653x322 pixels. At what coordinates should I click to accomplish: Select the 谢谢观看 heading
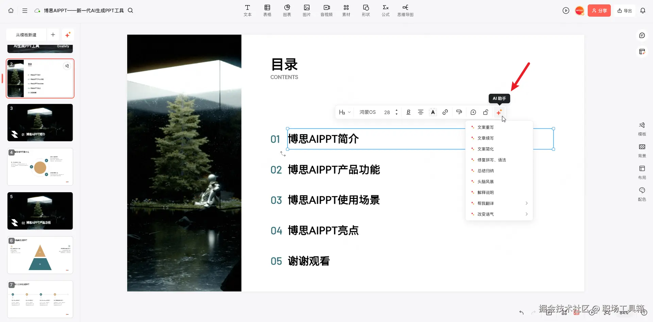[x=309, y=261]
